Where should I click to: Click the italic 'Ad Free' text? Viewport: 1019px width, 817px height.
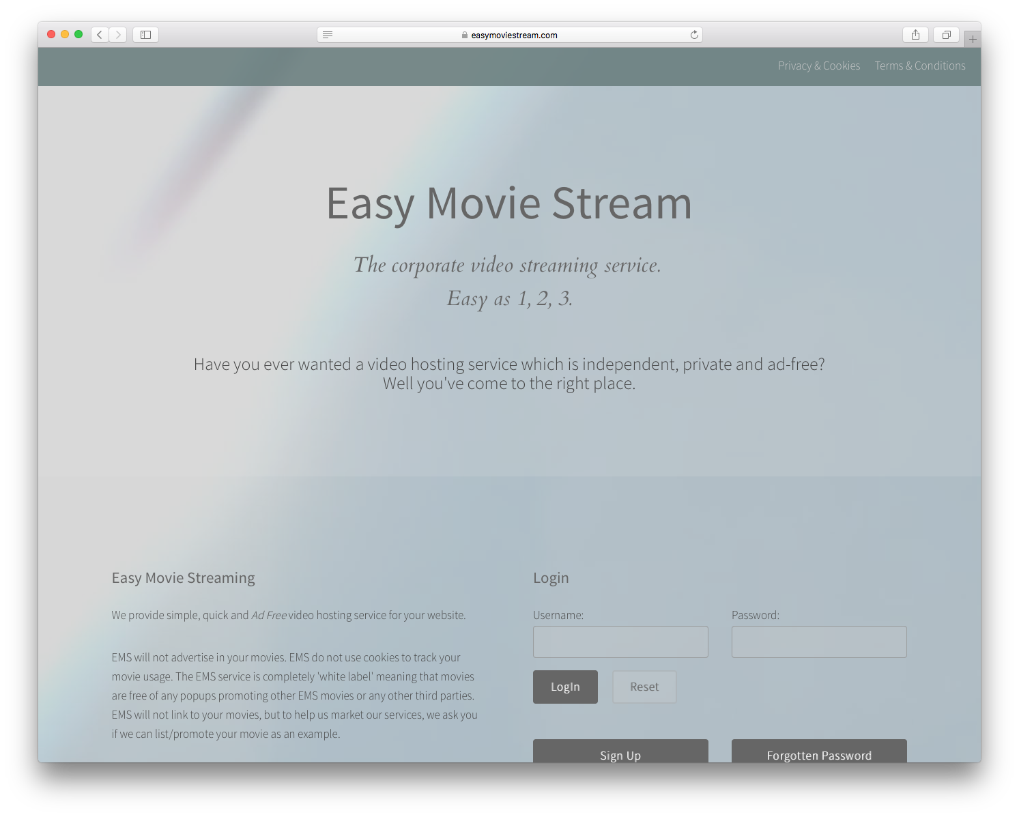(269, 615)
